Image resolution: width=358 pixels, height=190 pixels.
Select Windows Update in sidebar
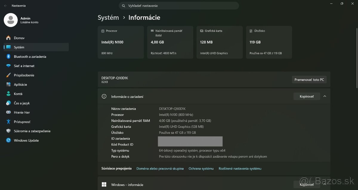[36, 140]
